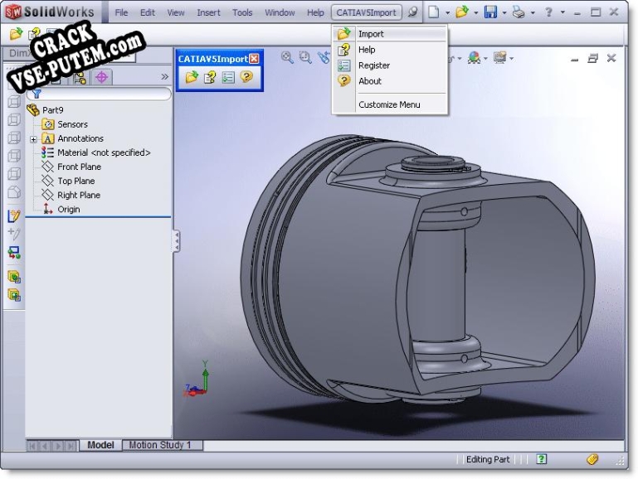638x479 pixels.
Task: Switch to the Model tab
Action: coord(100,445)
